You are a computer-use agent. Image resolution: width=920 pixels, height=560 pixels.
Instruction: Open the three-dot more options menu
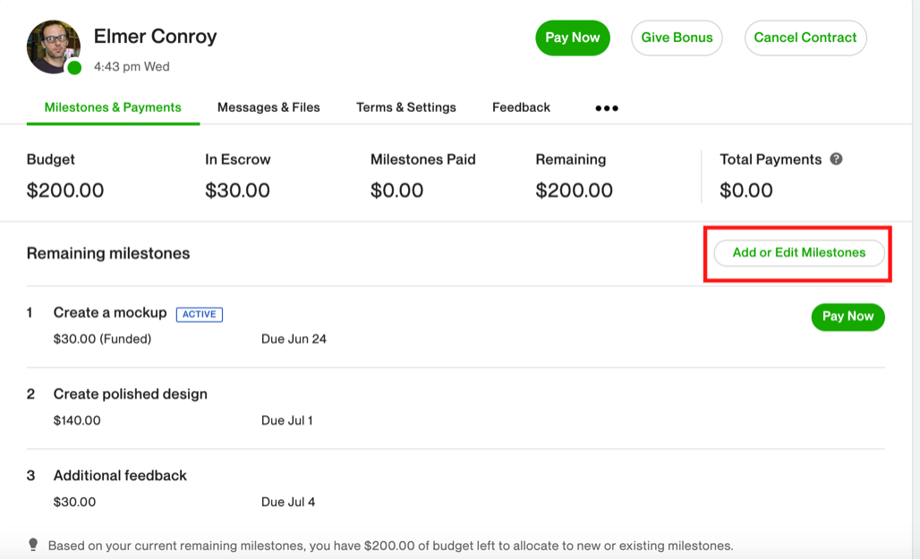click(x=607, y=108)
